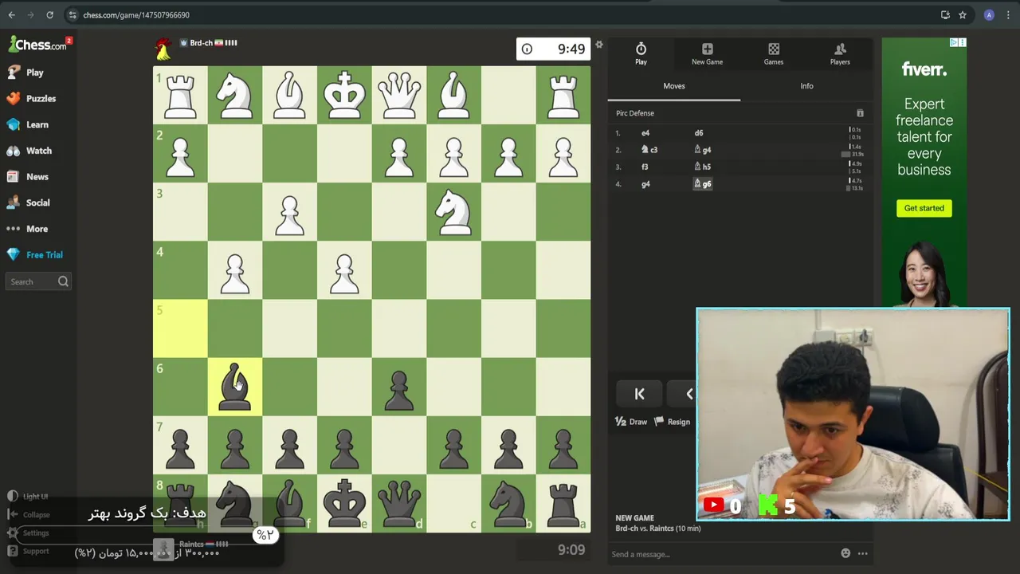Open sidebar Support
Screen dimensions: 1020x574
28,551
